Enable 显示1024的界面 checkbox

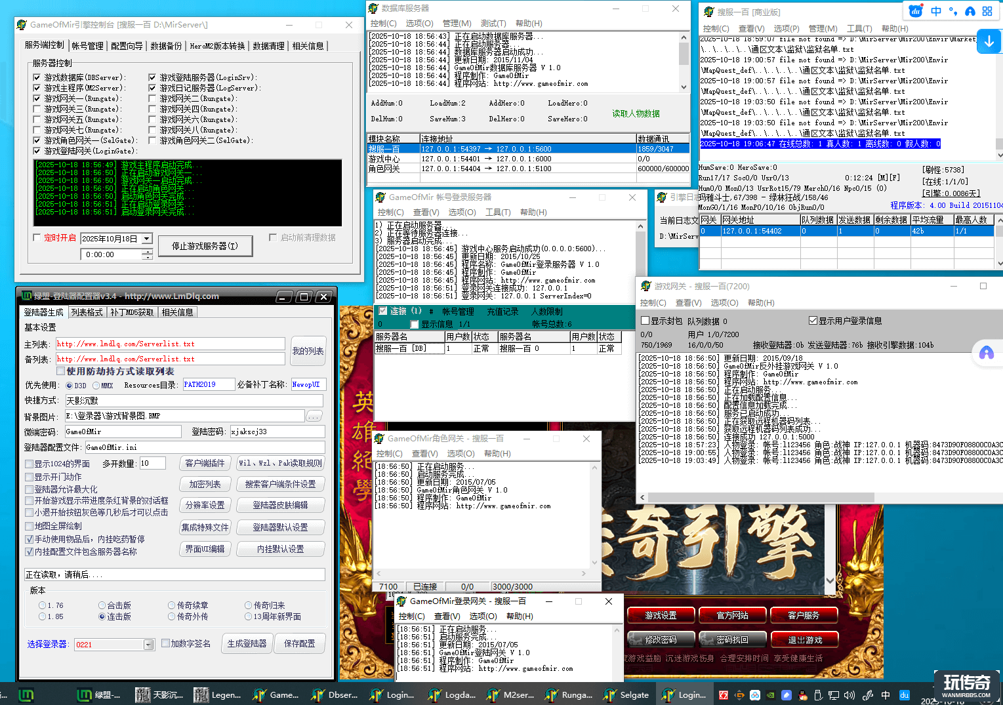(x=30, y=464)
